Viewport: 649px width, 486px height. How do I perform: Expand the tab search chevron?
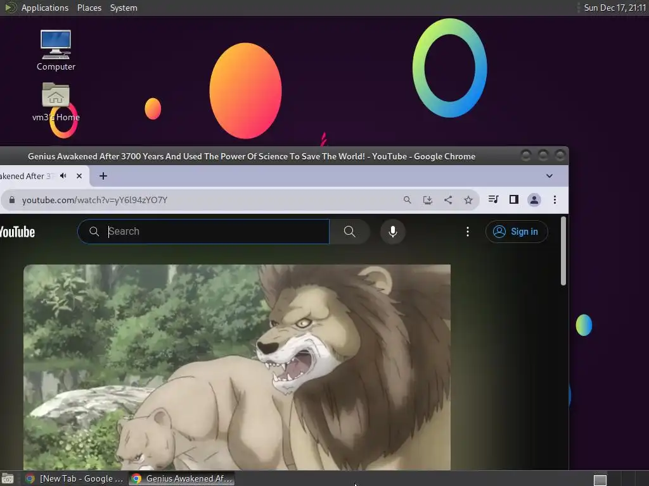coord(549,176)
